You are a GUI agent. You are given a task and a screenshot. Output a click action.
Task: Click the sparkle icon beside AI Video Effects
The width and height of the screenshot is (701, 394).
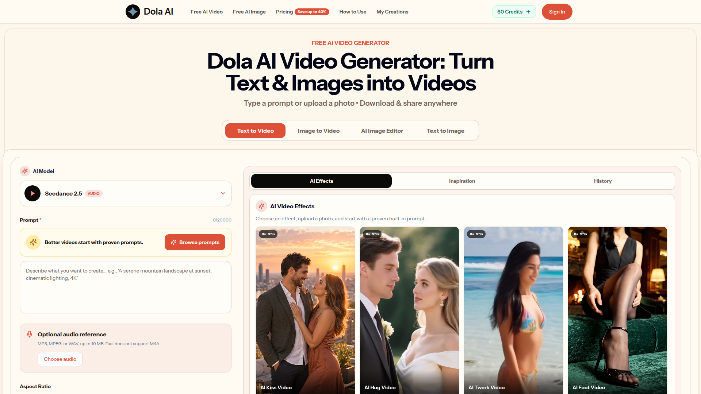[x=261, y=206]
